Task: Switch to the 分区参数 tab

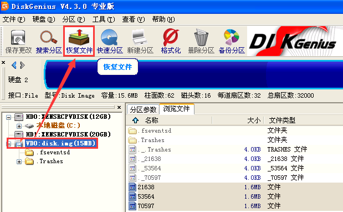Action: (143, 109)
